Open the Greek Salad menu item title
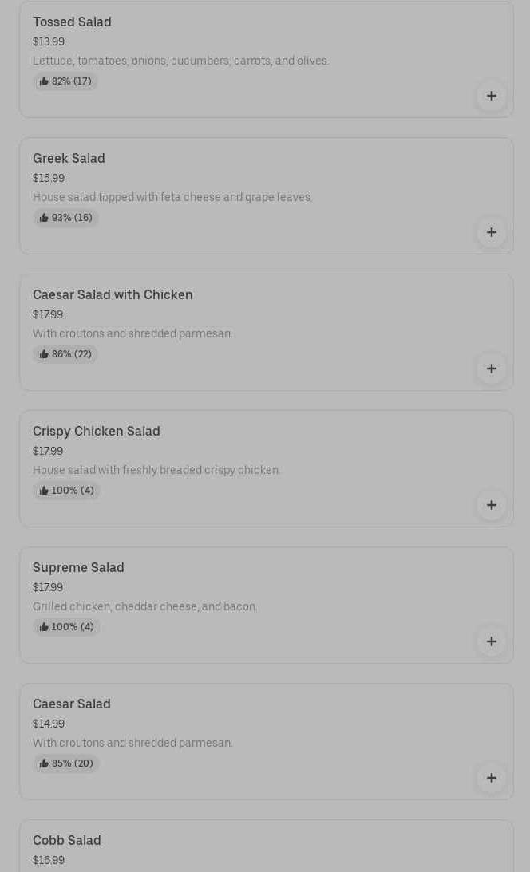530x872 pixels. (x=69, y=159)
